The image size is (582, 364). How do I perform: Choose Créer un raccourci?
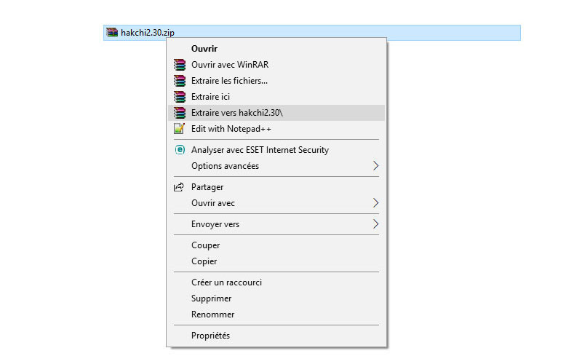[226, 282]
